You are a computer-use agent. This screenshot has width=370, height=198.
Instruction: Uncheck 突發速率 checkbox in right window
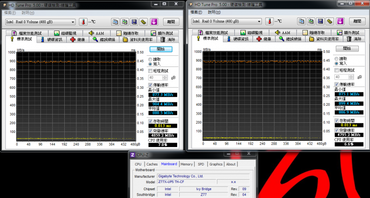337,130
